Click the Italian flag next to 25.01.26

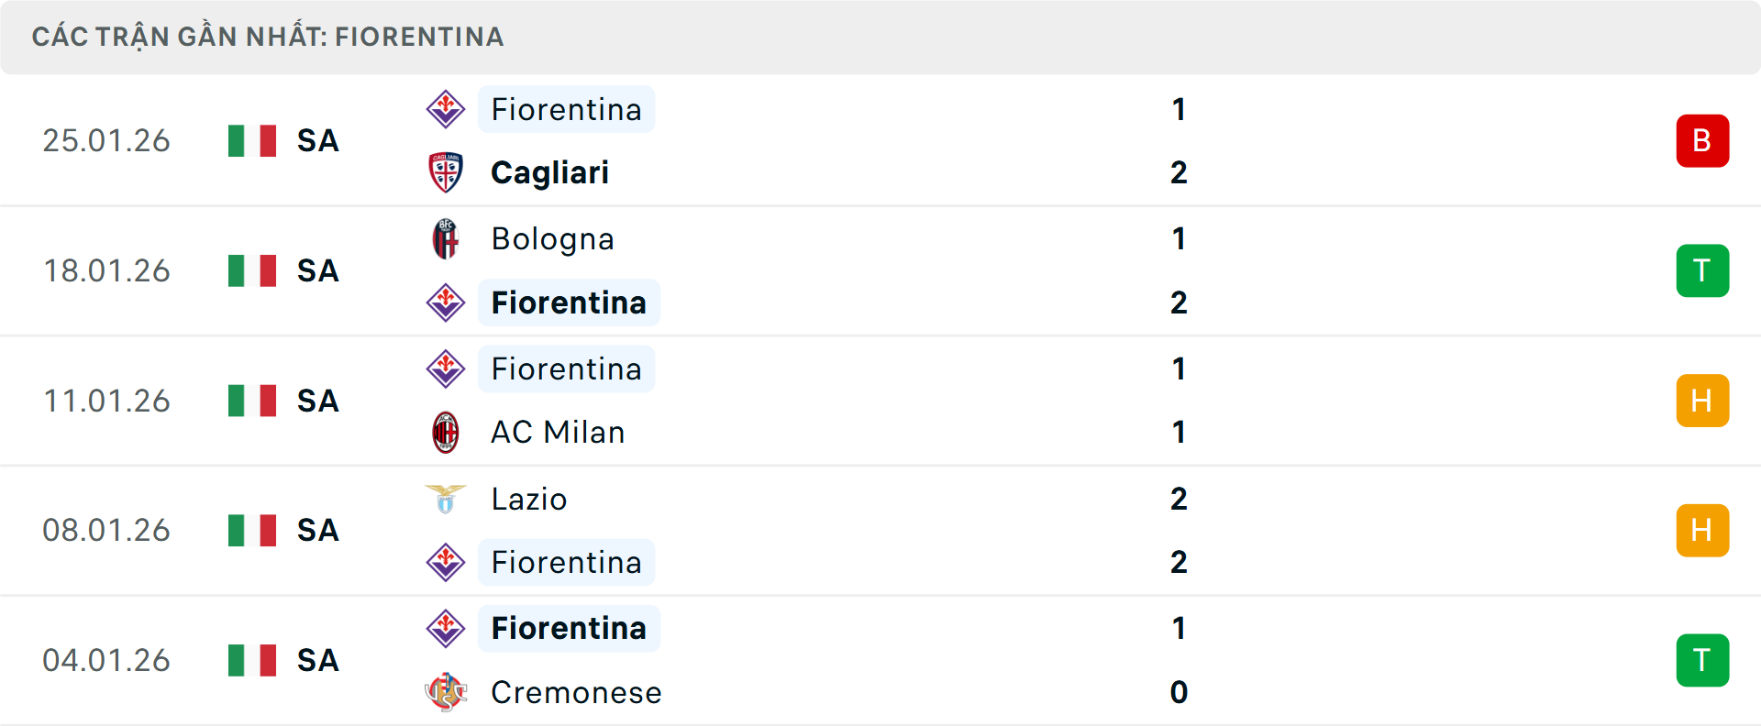251,141
